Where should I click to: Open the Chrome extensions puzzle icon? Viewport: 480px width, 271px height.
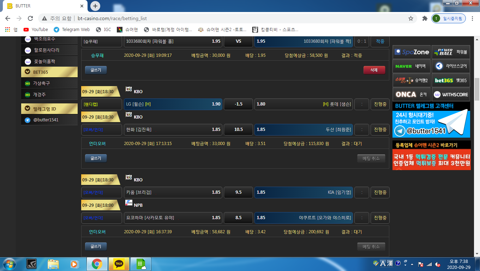[425, 18]
